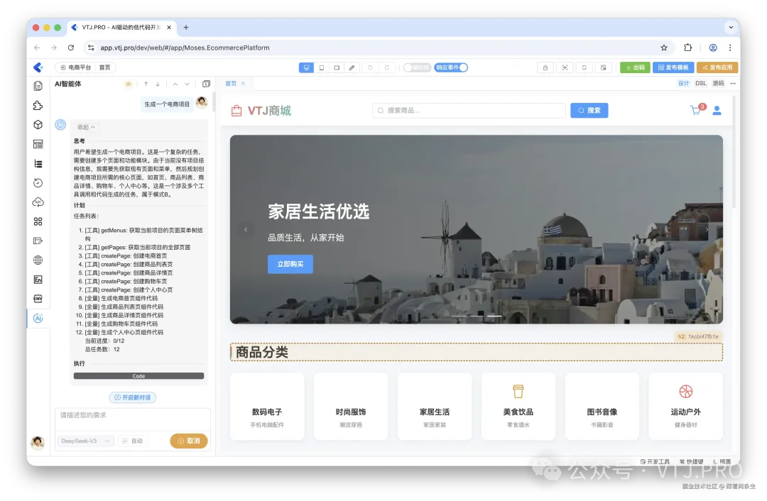Screen dimensions: 767x501
Task: Click the Code generation progress bar
Action: pos(138,375)
